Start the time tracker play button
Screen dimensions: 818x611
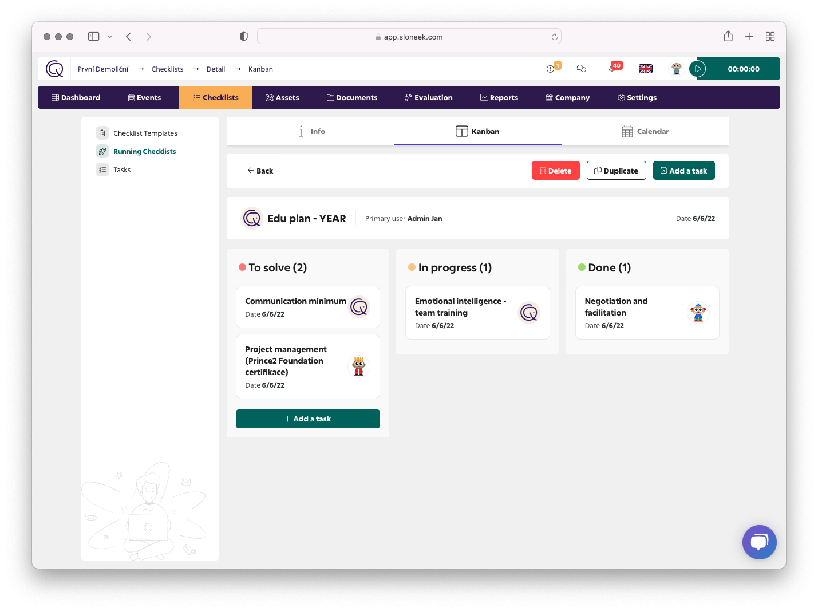tap(697, 69)
